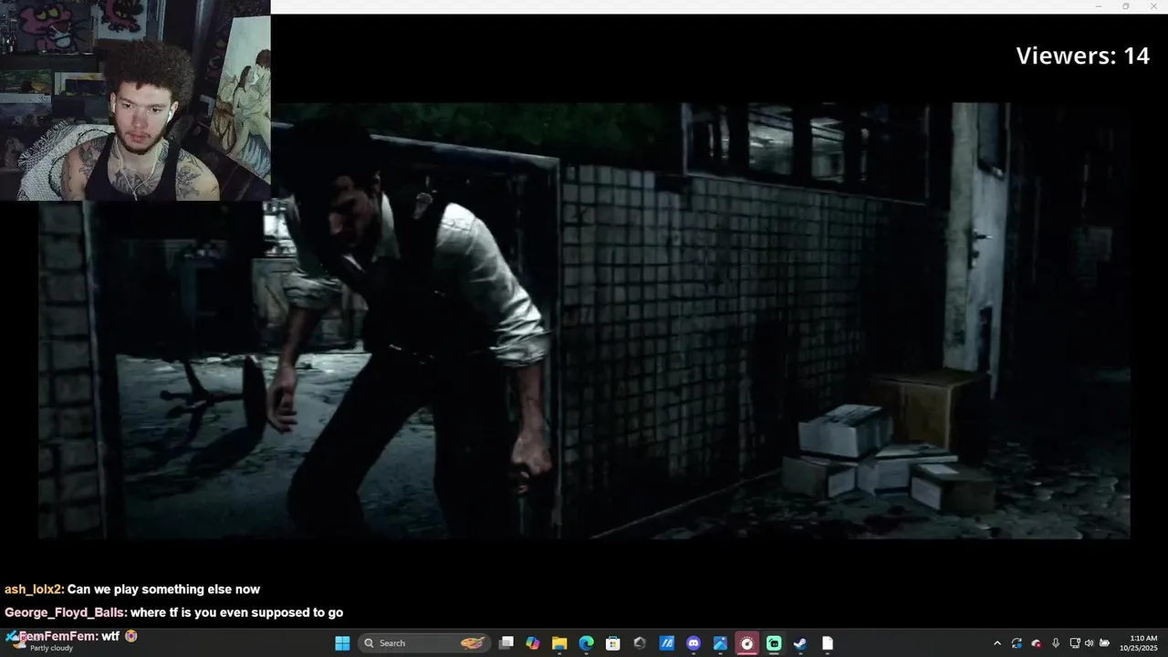The height and width of the screenshot is (657, 1168).
Task: Click chat message "Can we play something else now"
Action: tap(163, 589)
